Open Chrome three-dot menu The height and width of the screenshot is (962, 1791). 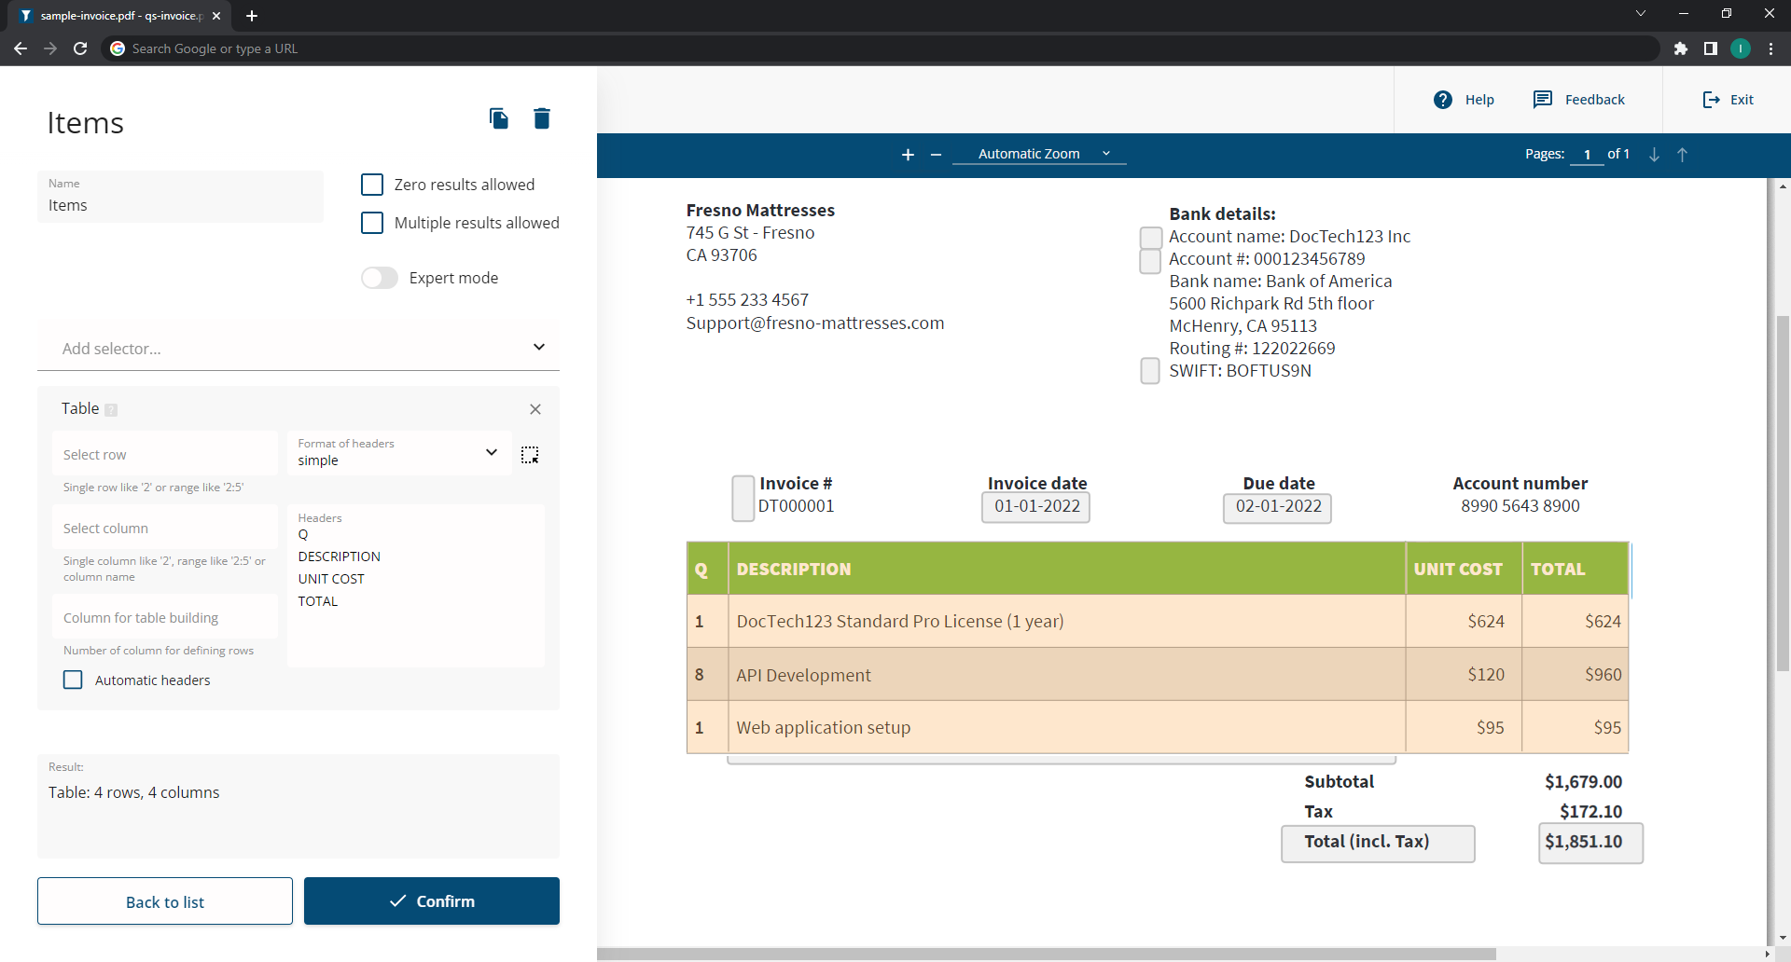(1770, 48)
